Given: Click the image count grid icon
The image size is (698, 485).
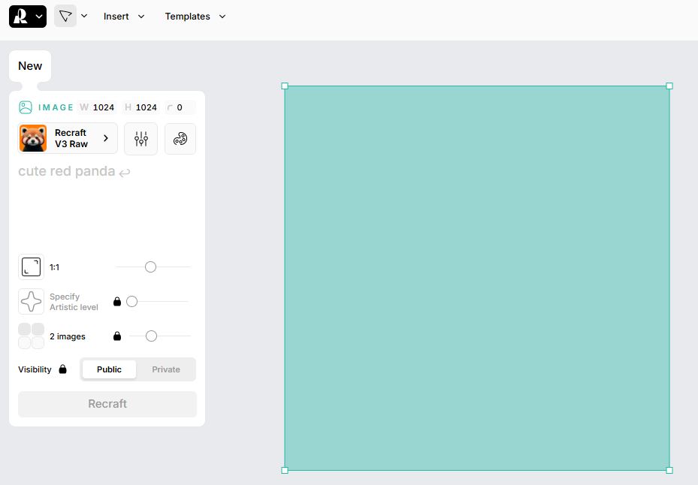Looking at the screenshot, I should click(31, 336).
